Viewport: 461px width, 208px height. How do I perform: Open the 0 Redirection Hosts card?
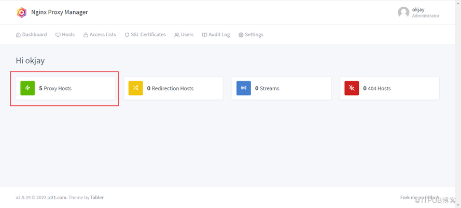coord(172,89)
